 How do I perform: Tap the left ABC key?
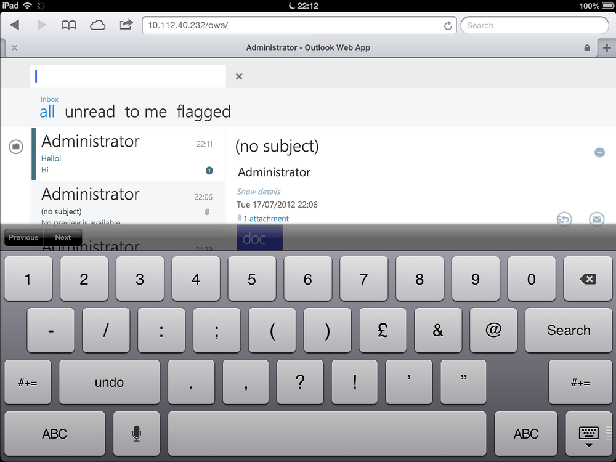pos(55,434)
